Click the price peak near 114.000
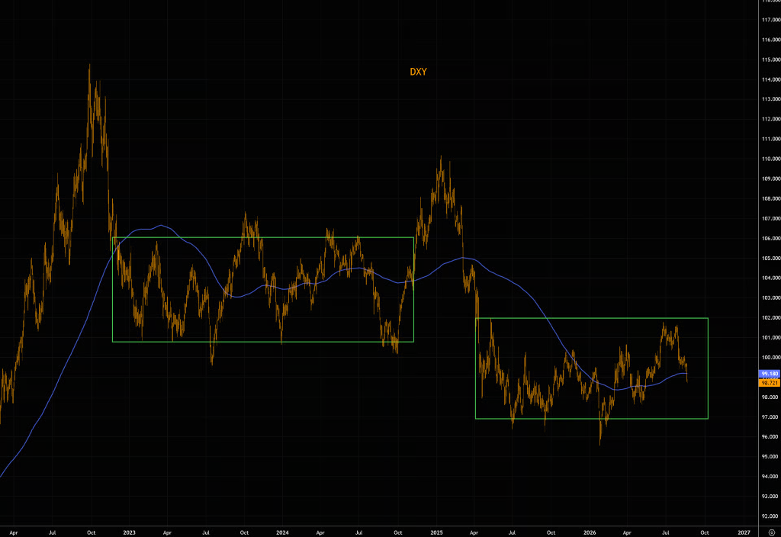Image resolution: width=781 pixels, height=537 pixels. [90, 66]
